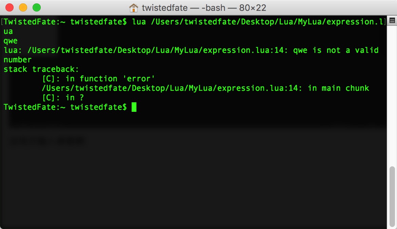
Task: Close the Terminal window with red button
Action: click(10, 7)
